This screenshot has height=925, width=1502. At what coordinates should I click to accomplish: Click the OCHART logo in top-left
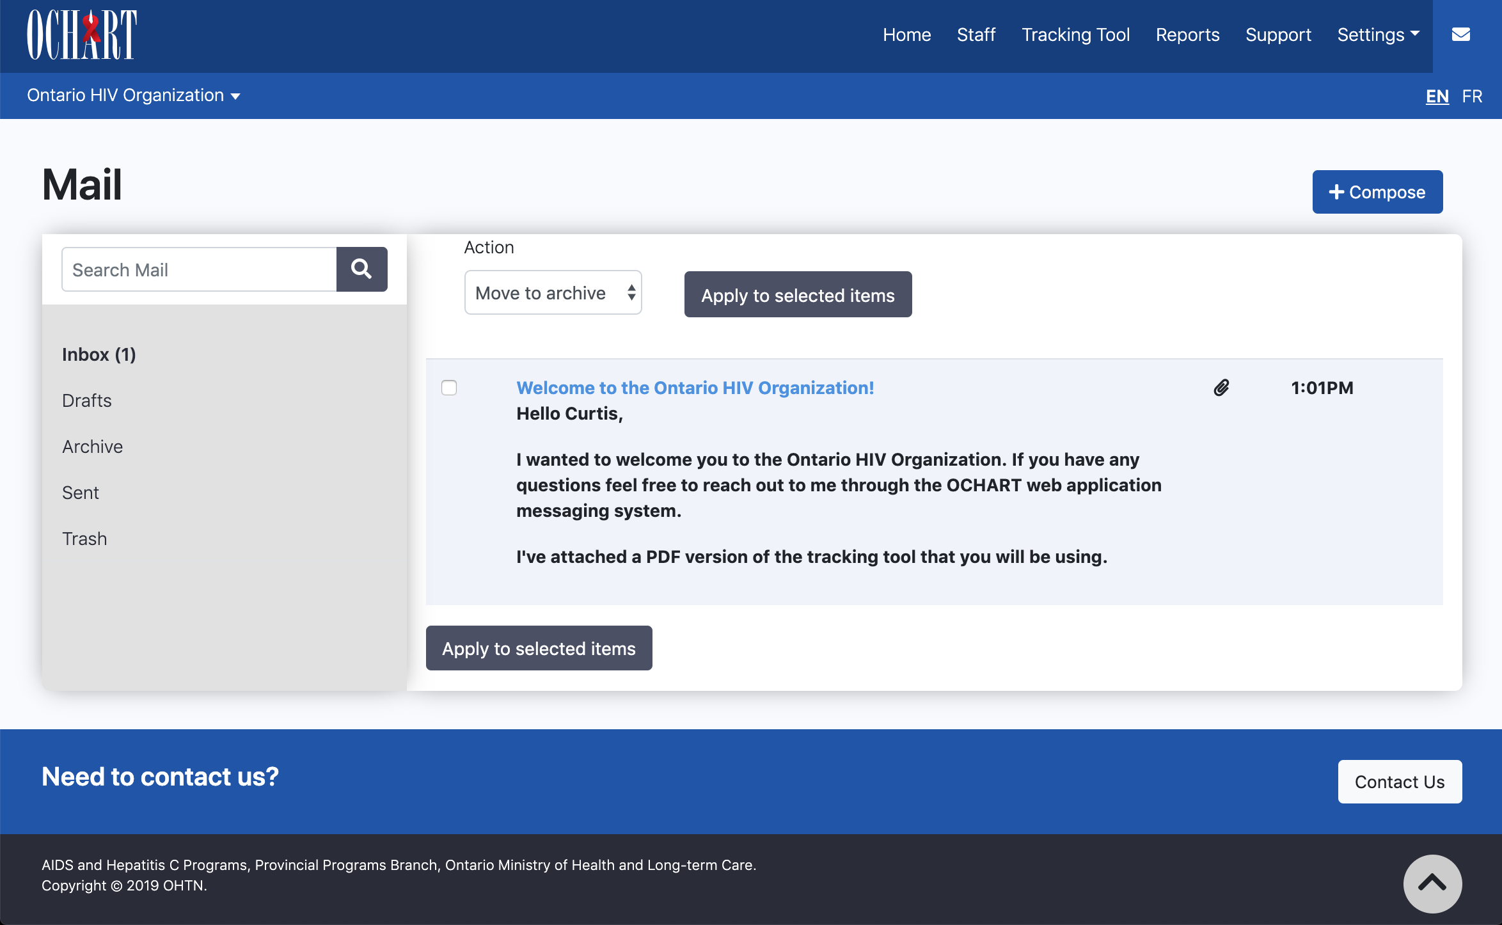(81, 35)
